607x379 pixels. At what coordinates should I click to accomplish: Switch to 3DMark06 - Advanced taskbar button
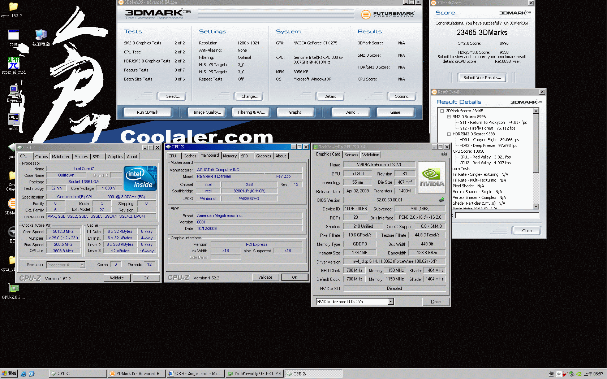pos(137,374)
